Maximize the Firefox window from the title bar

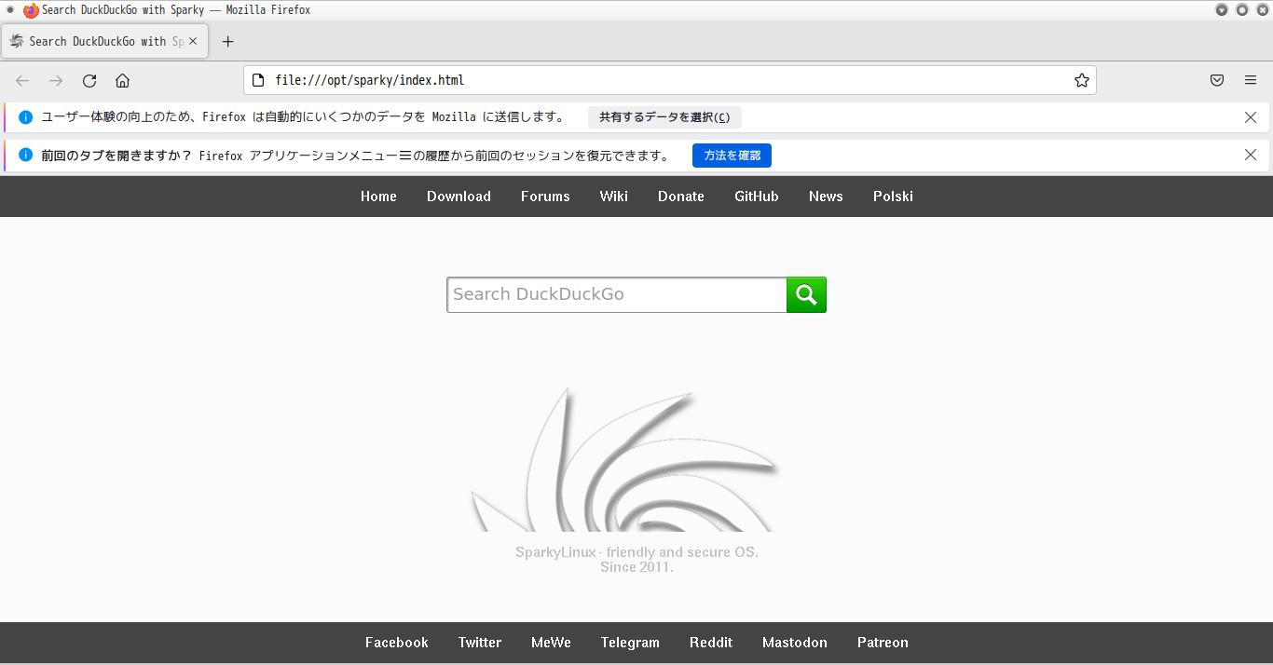point(1242,10)
